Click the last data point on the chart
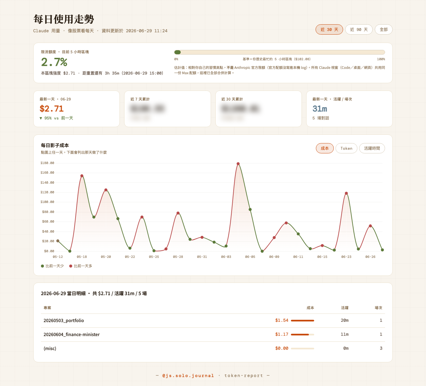This screenshot has width=426, height=386. [x=382, y=250]
